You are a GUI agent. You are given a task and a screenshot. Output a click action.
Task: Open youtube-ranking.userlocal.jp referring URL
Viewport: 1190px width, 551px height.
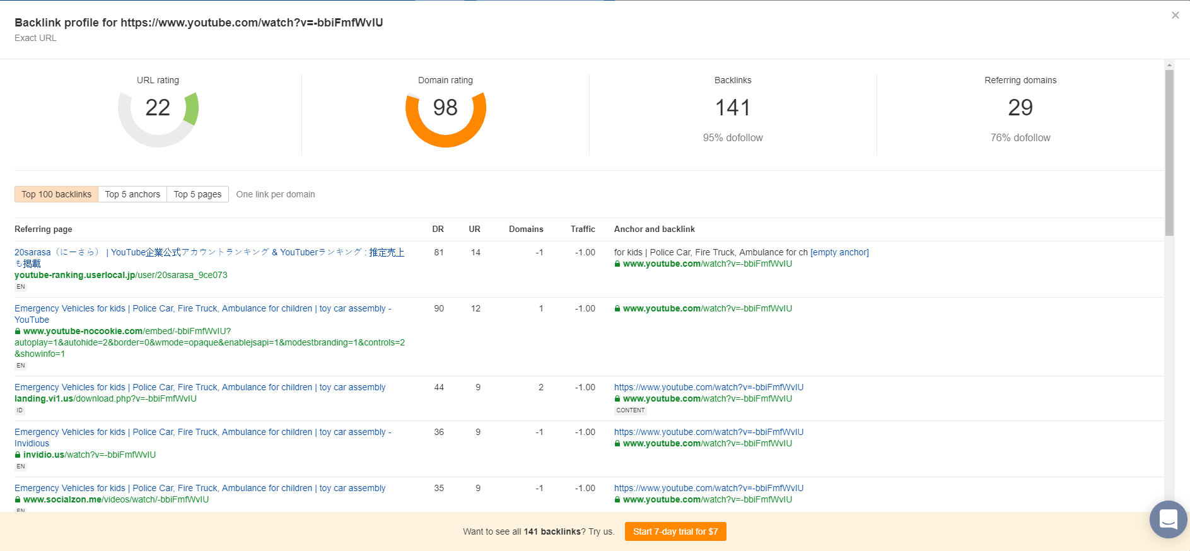coord(121,275)
